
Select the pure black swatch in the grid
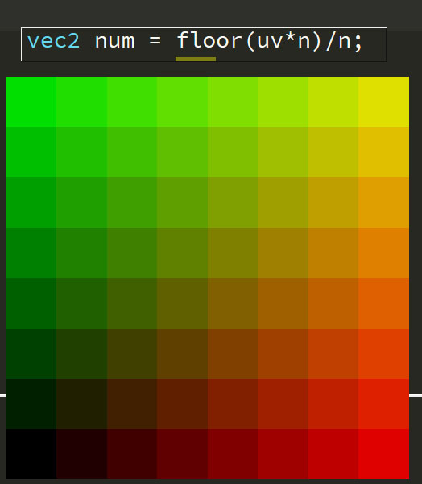31,453
